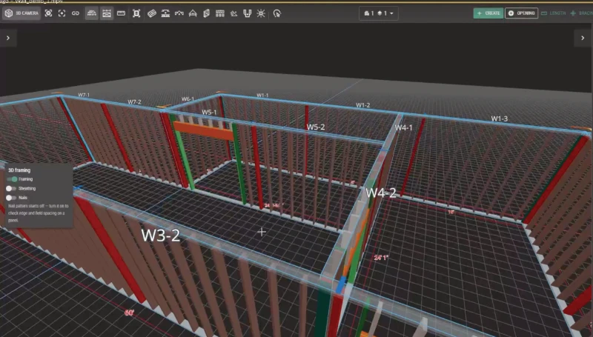
Task: Select the wall label W4-1
Action: [x=403, y=127]
